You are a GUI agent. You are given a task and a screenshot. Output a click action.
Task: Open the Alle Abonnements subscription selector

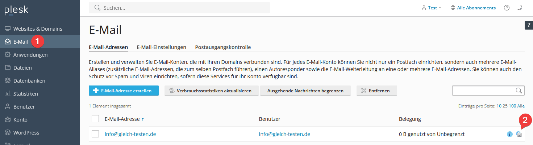pyautogui.click(x=473, y=8)
